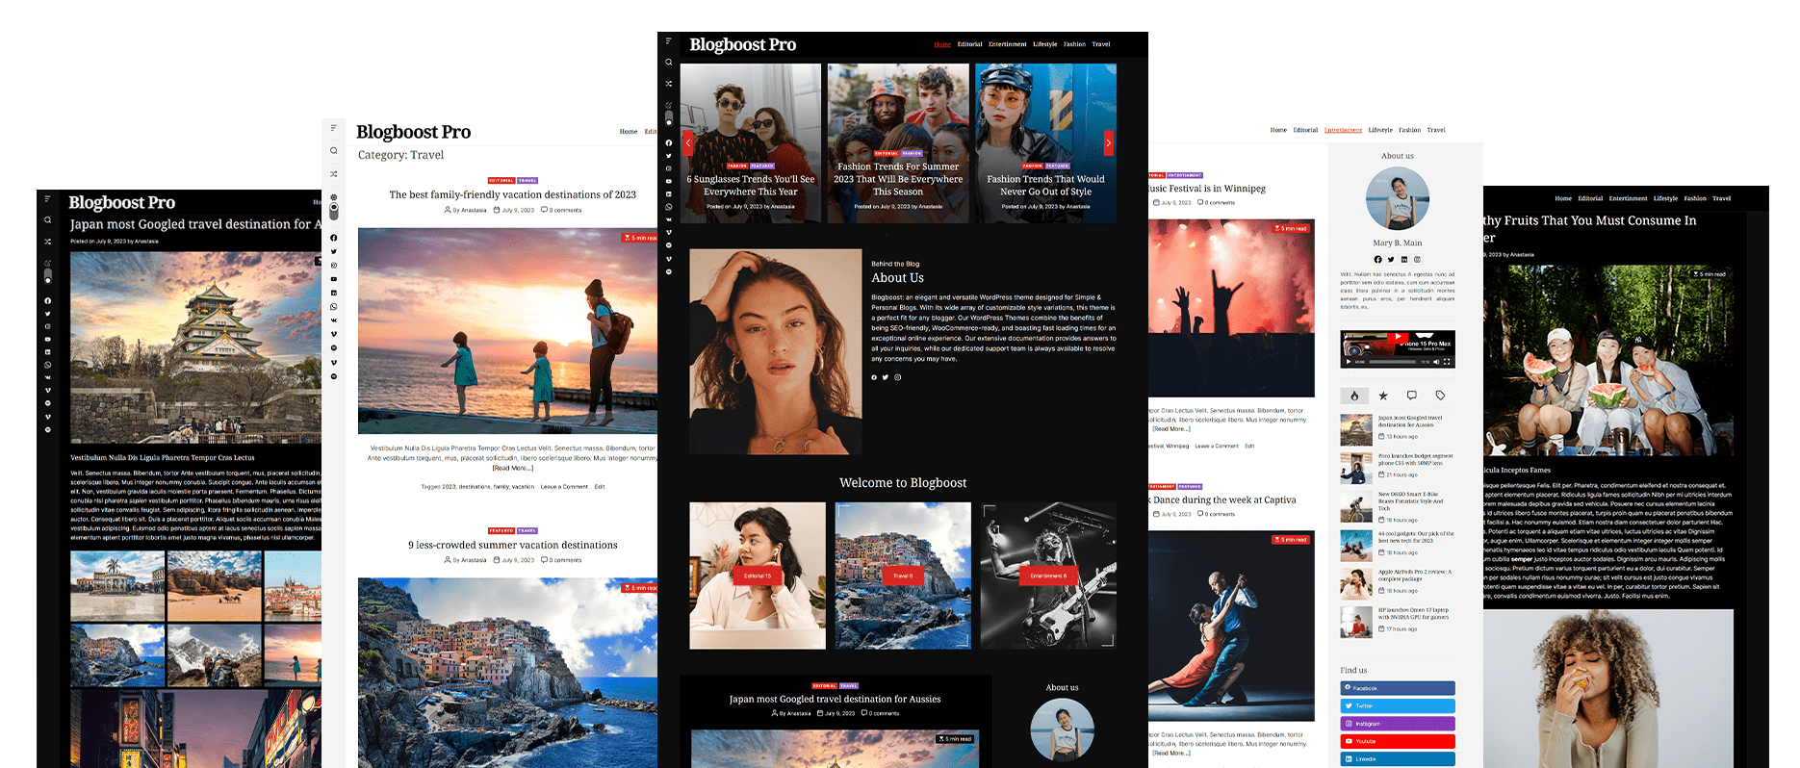Click Travel 6 category thumbnail
This screenshot has width=1800, height=768.
(x=903, y=576)
